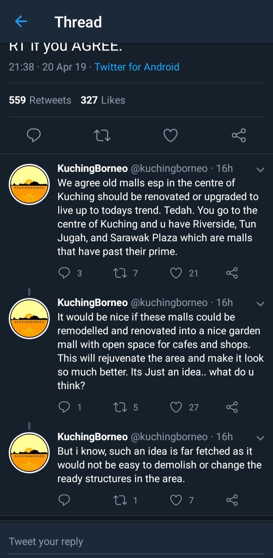Share the tweet about Sarawak Plaza malls
This screenshot has width=273, height=558.
232,273
